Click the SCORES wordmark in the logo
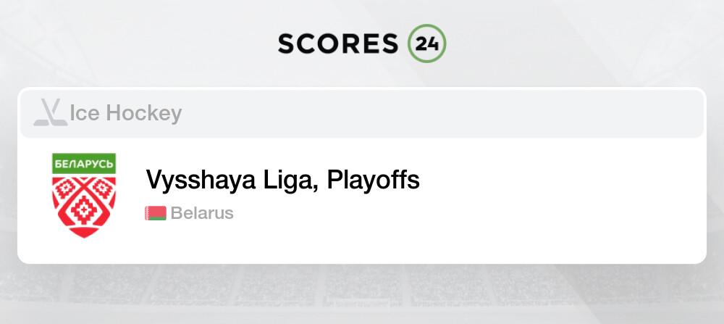This screenshot has height=324, width=724. tap(338, 43)
